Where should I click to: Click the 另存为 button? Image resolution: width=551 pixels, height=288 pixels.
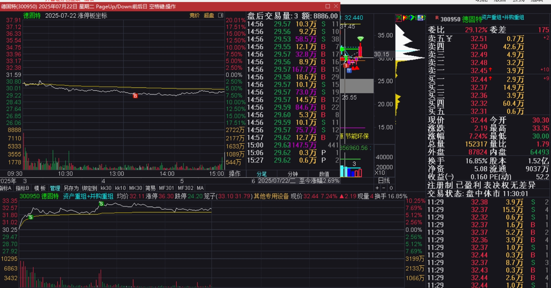(71, 188)
